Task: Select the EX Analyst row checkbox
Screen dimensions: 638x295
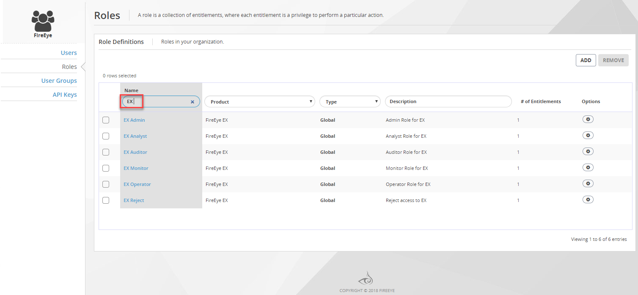Action: point(106,136)
